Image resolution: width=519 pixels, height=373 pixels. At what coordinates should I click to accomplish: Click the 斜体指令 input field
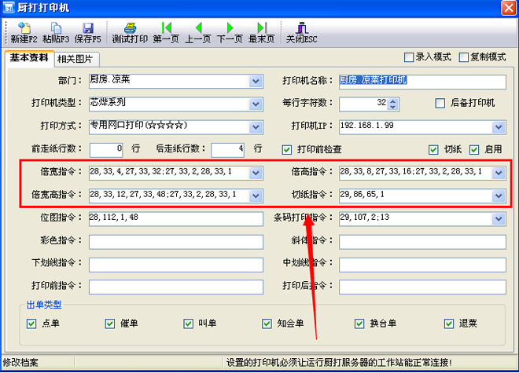click(422, 242)
